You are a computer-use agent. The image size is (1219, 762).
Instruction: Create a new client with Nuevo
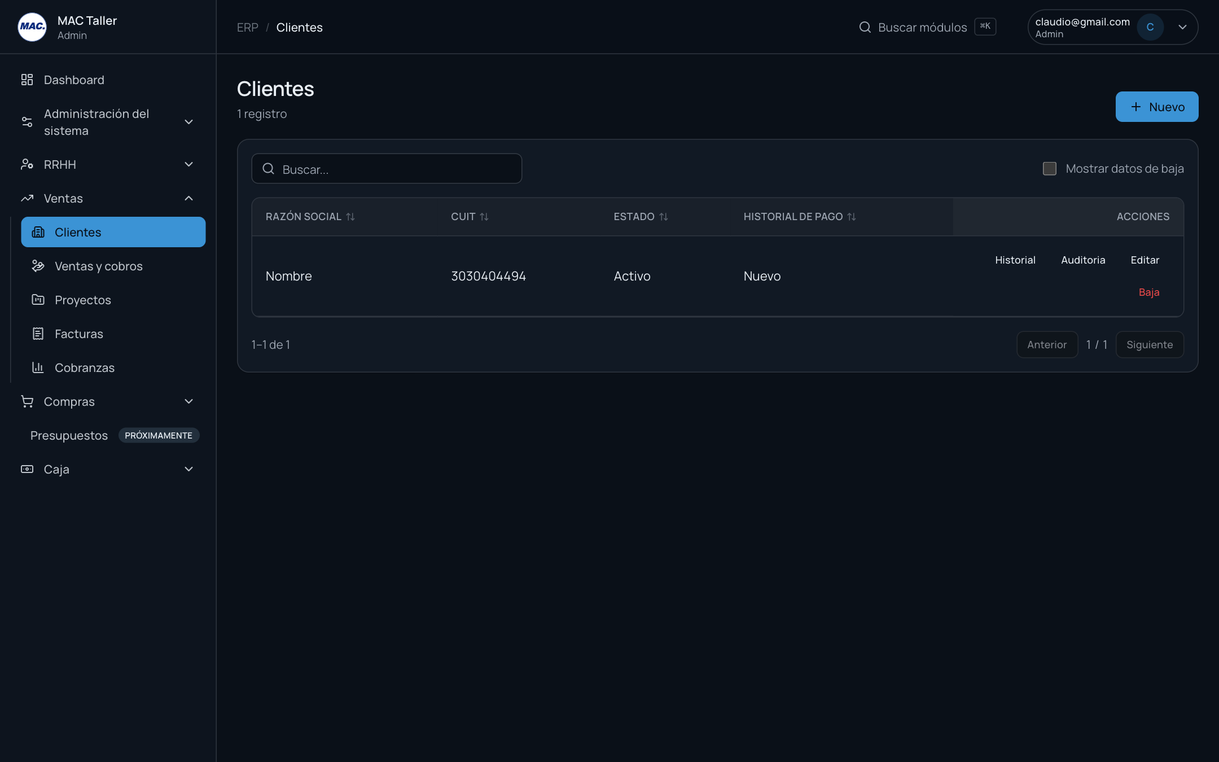click(1156, 107)
